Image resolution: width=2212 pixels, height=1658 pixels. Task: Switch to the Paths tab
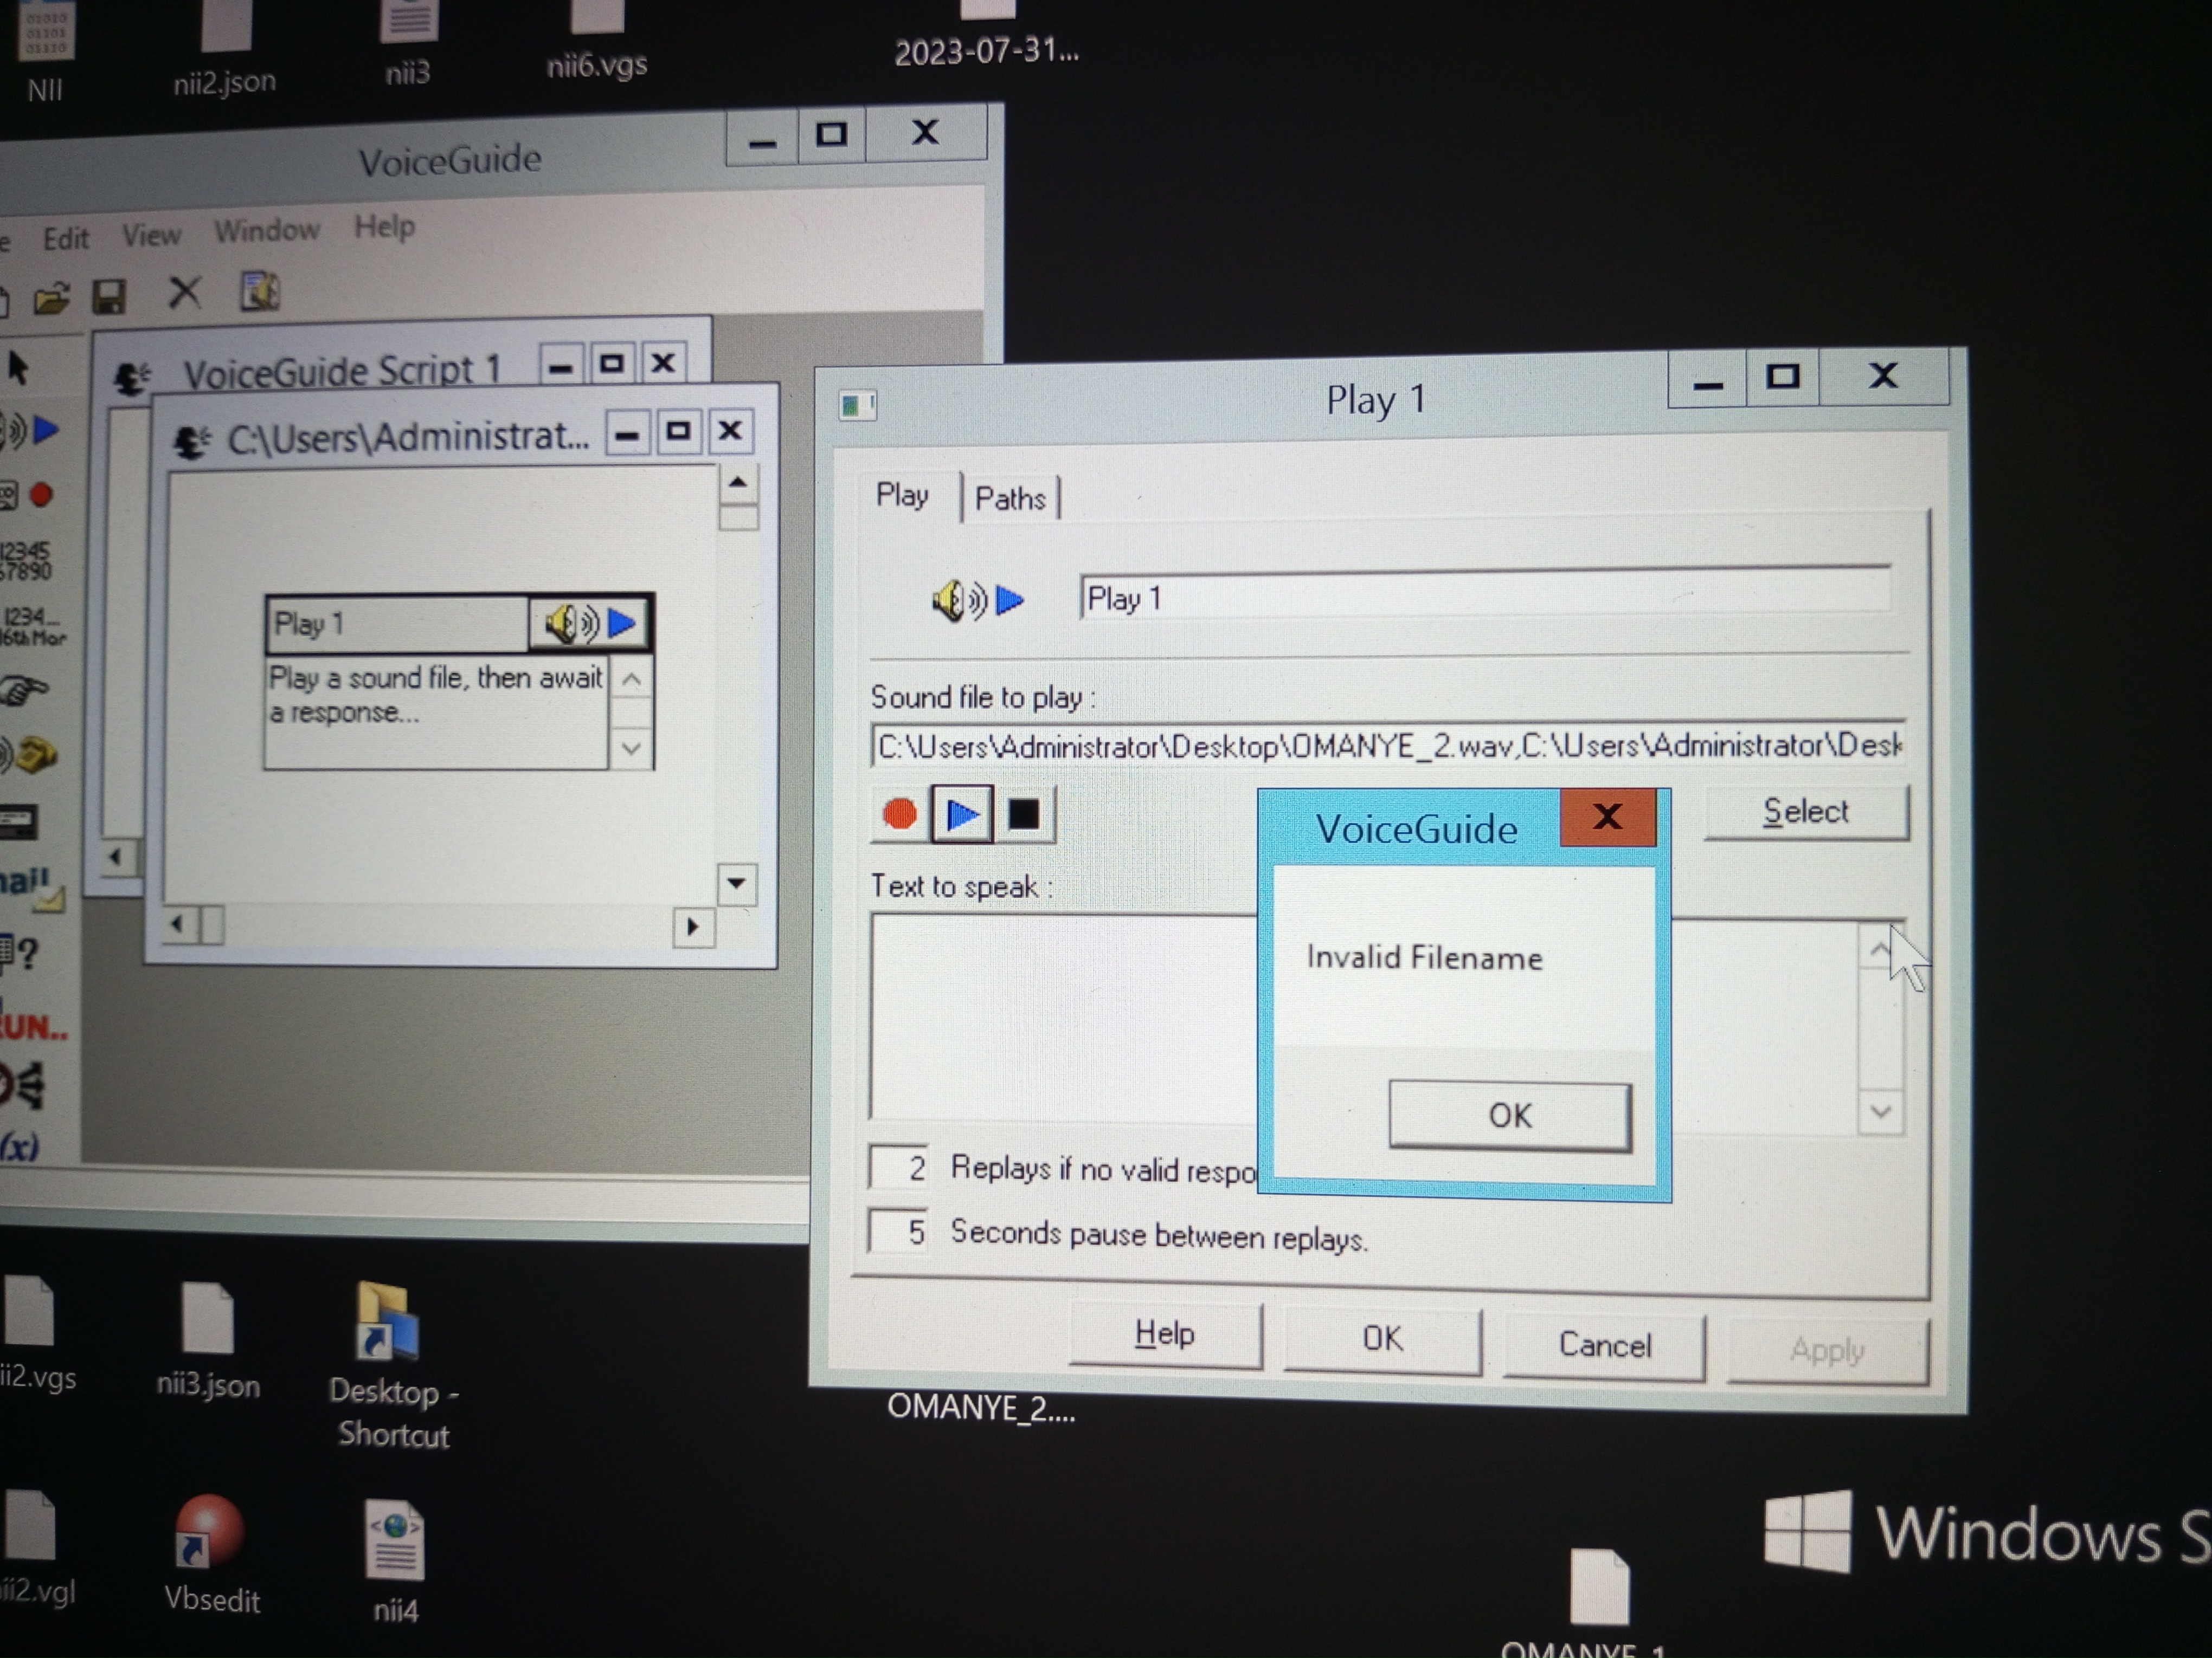pyautogui.click(x=1010, y=498)
